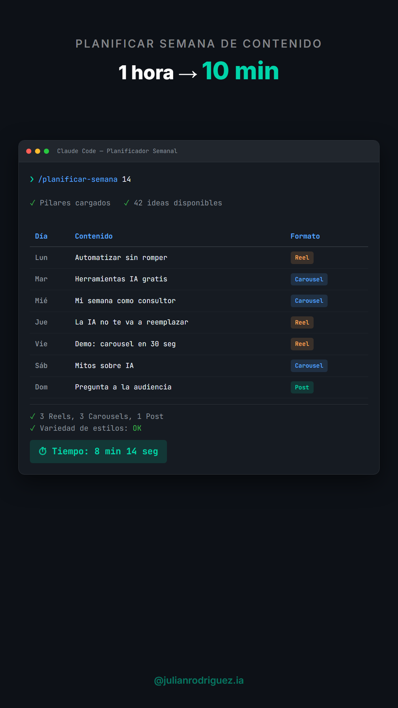Click the Día column header
The width and height of the screenshot is (398, 708).
(x=41, y=236)
